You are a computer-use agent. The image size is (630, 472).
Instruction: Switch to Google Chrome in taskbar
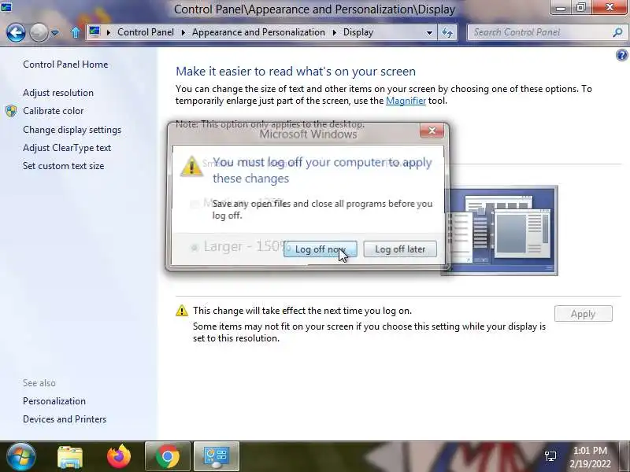click(x=168, y=456)
